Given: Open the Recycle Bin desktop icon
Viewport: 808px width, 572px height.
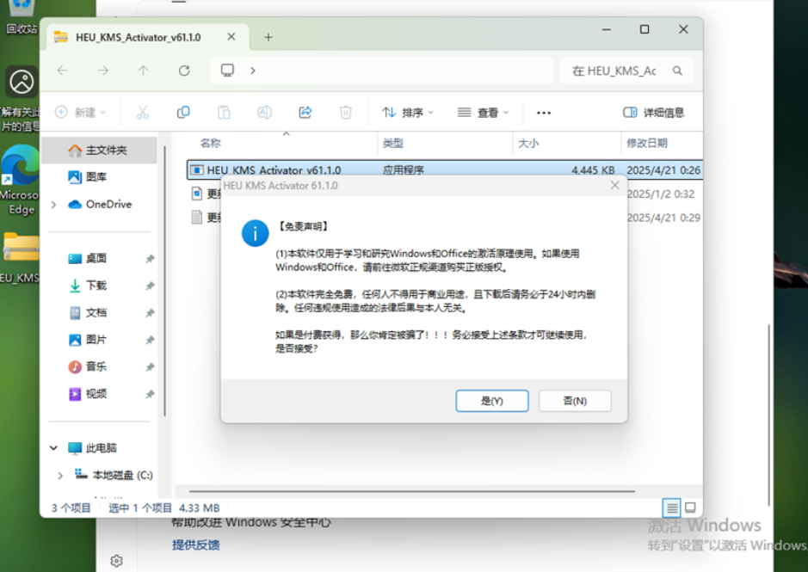Looking at the screenshot, I should (x=22, y=17).
